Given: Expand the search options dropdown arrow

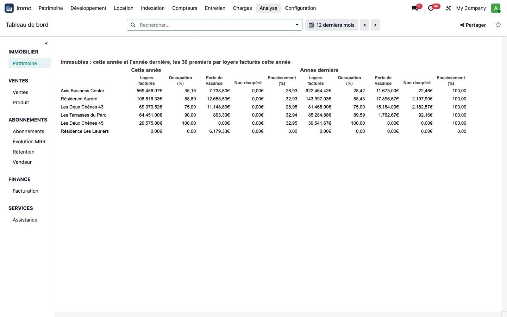Looking at the screenshot, I should pos(297,25).
